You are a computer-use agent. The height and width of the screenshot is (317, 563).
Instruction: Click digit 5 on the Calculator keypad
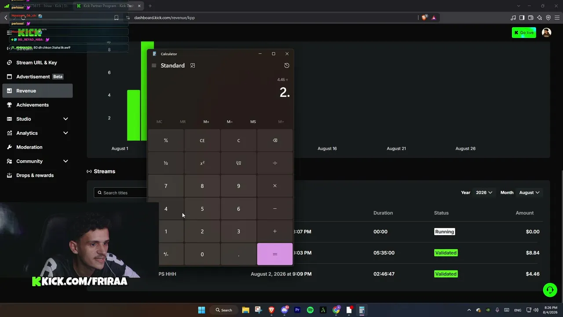202,209
